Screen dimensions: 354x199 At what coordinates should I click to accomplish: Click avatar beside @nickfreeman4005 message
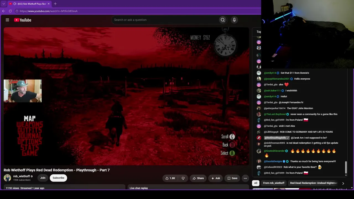click(259, 144)
